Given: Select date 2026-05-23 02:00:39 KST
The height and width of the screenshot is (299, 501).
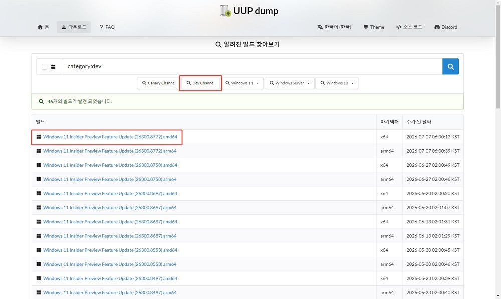Looking at the screenshot, I should point(433,278).
